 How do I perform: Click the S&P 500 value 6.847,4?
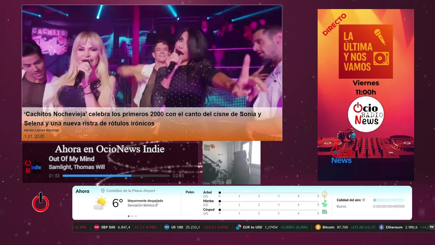124,227
